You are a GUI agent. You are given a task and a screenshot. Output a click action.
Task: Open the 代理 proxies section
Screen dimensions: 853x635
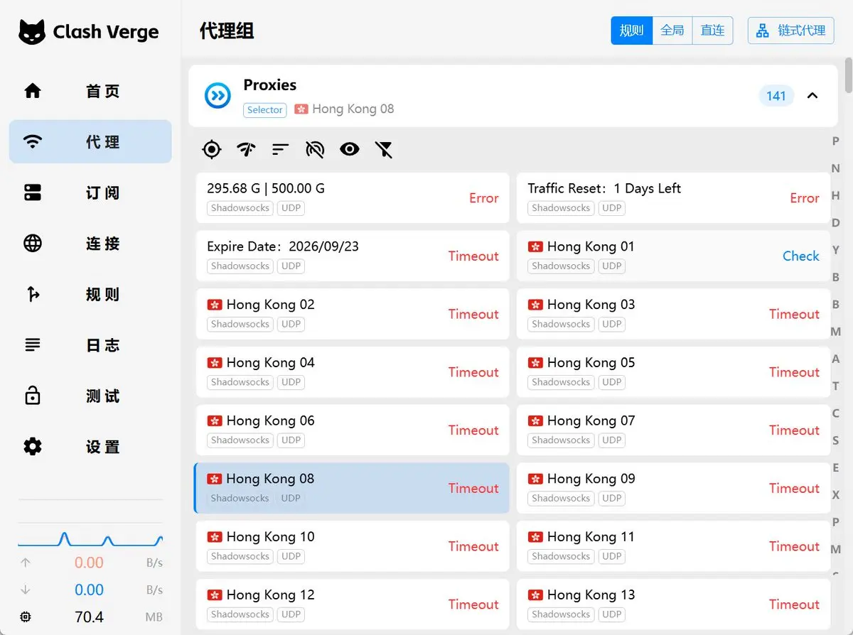pos(90,142)
